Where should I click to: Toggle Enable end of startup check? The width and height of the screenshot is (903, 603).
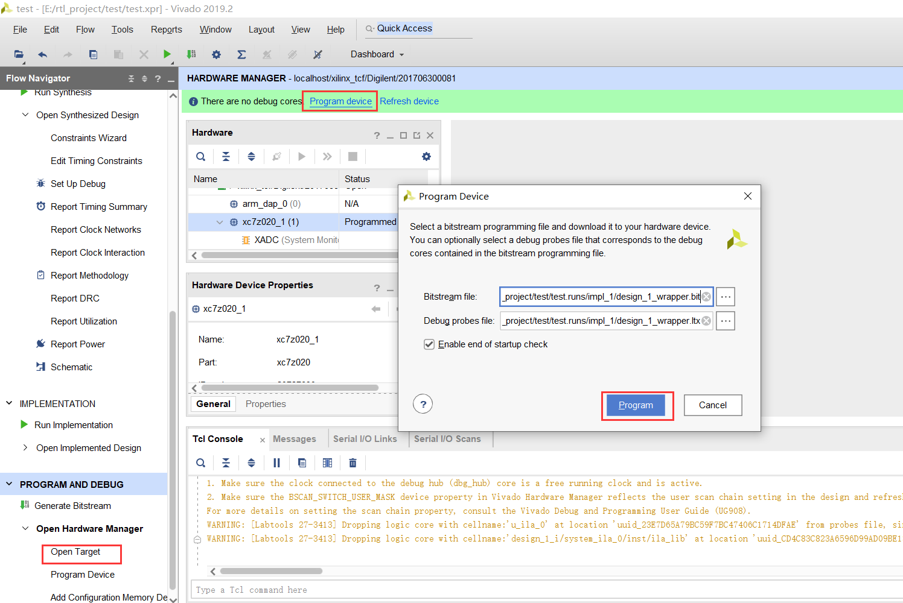click(x=429, y=344)
